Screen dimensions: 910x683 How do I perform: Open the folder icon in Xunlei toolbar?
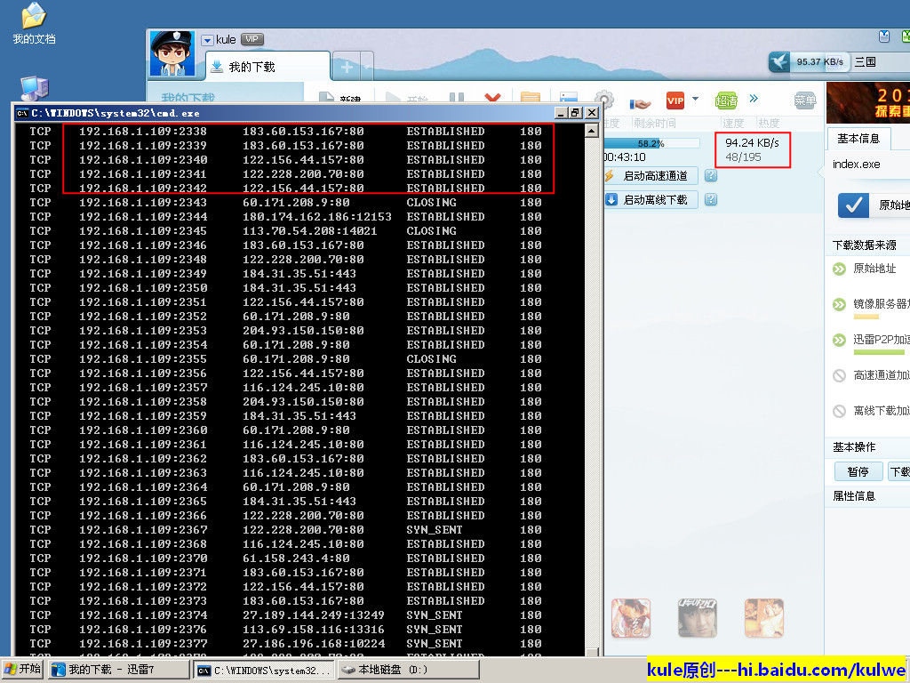click(531, 100)
